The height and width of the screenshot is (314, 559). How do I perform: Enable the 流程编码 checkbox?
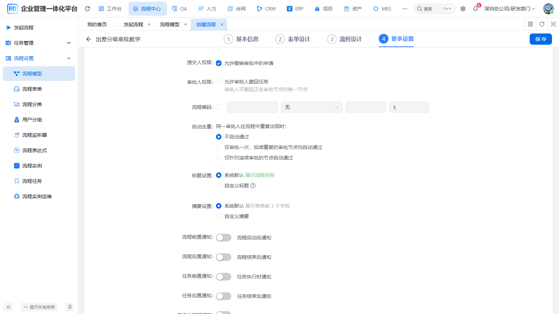click(219, 107)
